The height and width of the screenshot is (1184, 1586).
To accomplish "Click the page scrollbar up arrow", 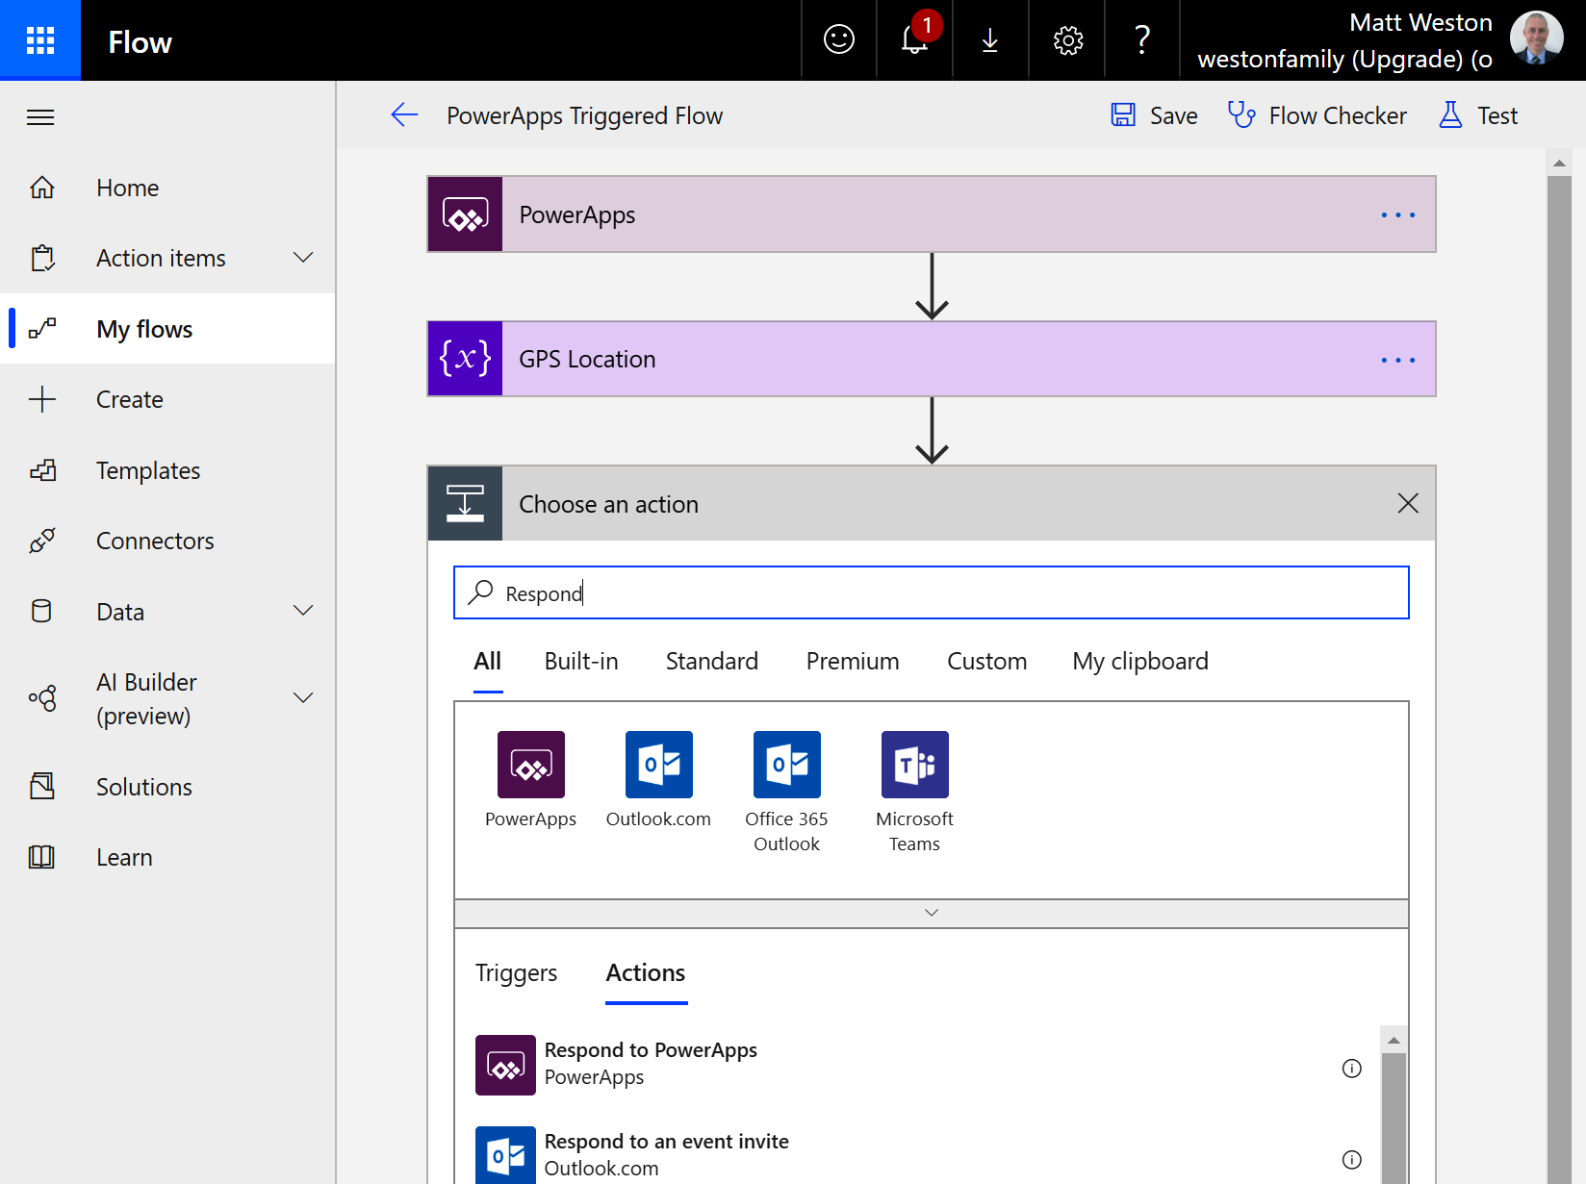I will 1559,164.
